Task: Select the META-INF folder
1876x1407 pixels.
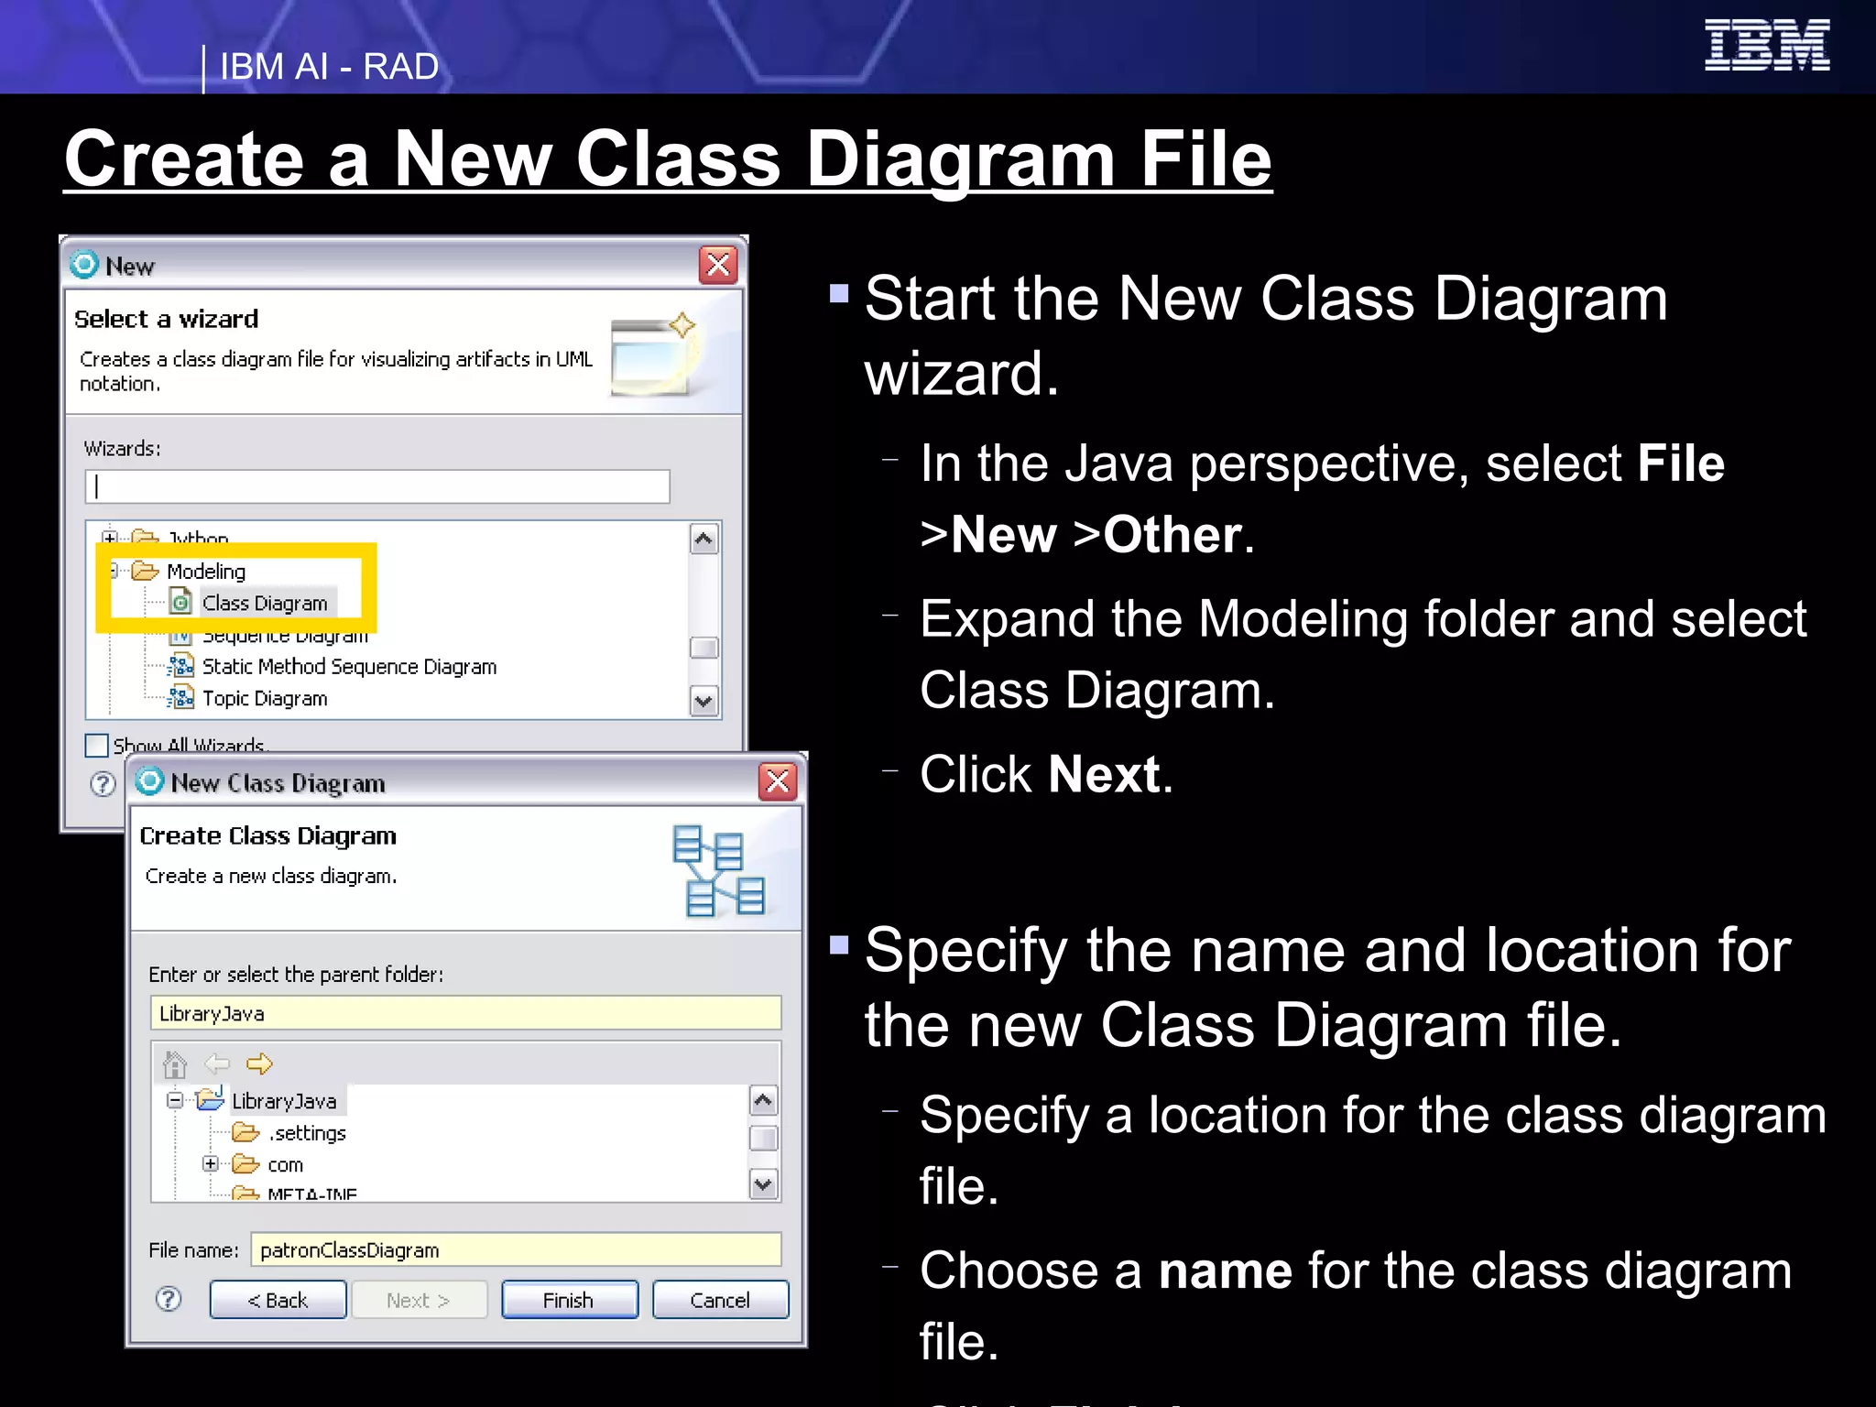Action: pyautogui.click(x=311, y=1194)
